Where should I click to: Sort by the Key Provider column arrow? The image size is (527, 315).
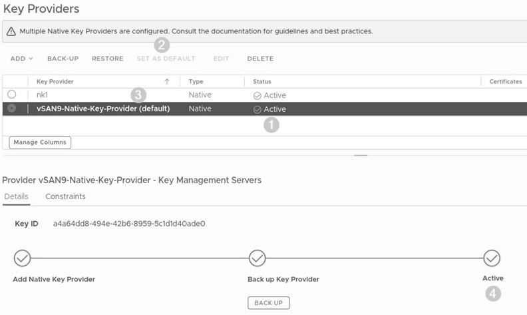167,81
